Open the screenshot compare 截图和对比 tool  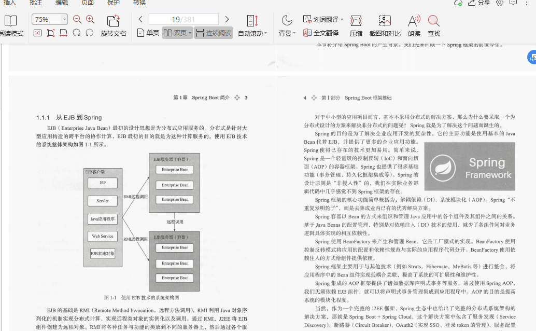[x=384, y=25]
